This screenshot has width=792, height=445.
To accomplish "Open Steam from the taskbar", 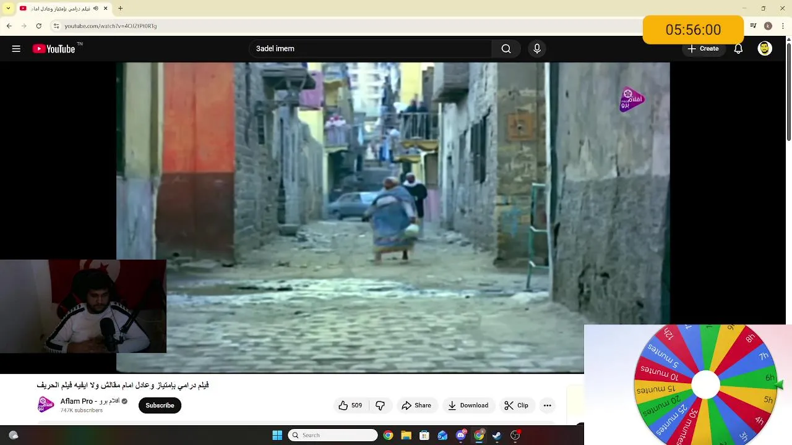I will (497, 435).
